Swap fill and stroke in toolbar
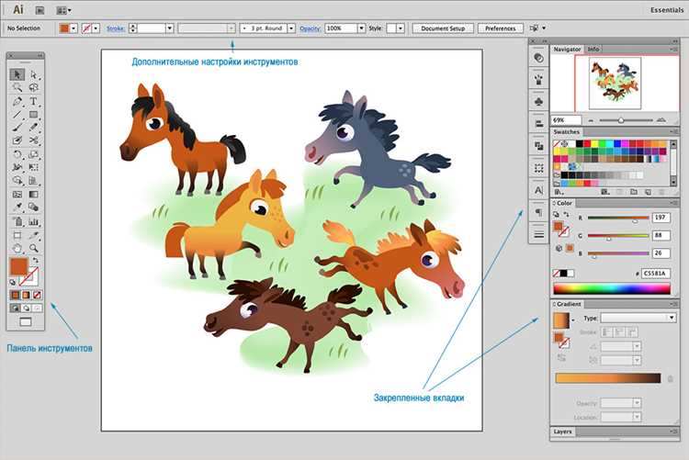This screenshot has height=460, width=689. (x=36, y=261)
